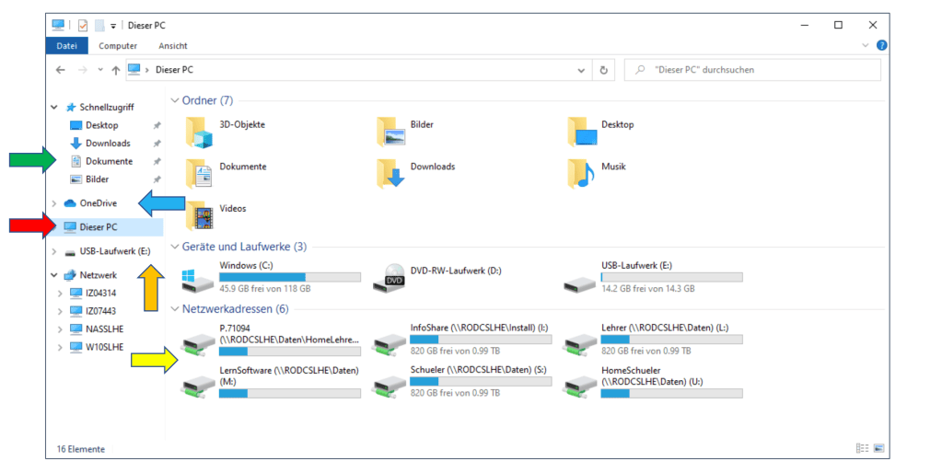This screenshot has width=942, height=473.
Task: Open the address bar history dropdown
Action: (581, 70)
